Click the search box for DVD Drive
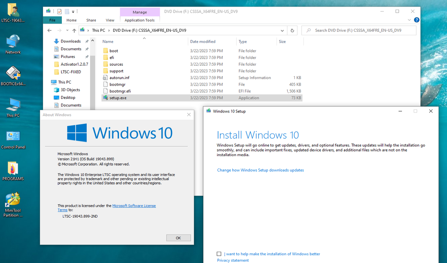This screenshot has width=447, height=263. pos(359,30)
